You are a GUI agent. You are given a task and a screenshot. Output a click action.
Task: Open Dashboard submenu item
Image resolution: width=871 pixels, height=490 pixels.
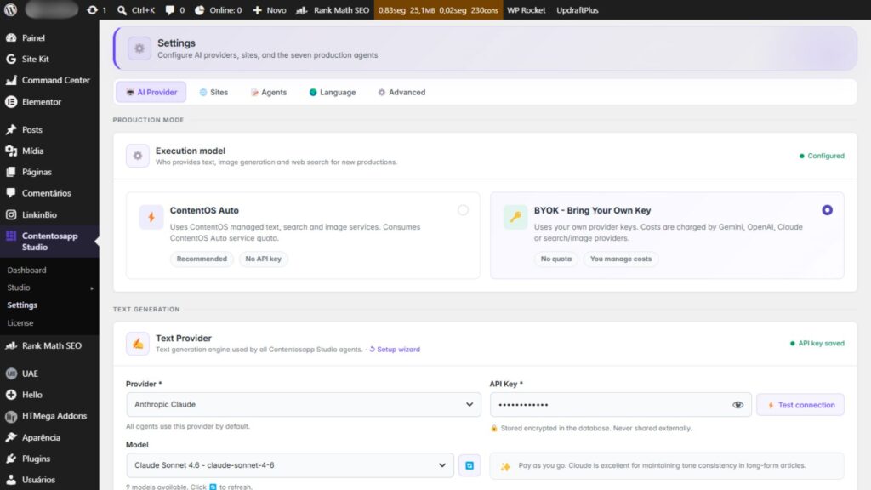coord(26,270)
